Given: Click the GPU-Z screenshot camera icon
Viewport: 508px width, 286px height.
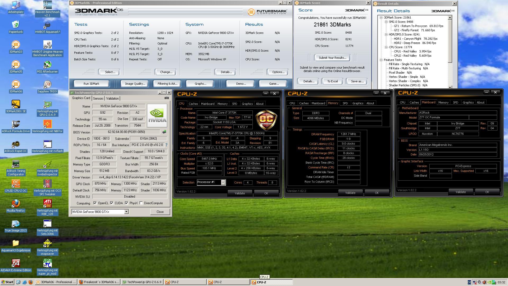Looking at the screenshot, I should [x=166, y=98].
